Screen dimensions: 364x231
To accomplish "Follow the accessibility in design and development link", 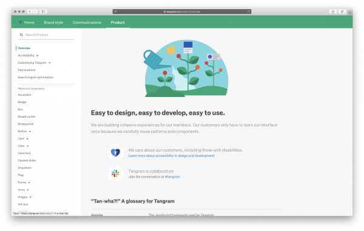I will point(171,156).
